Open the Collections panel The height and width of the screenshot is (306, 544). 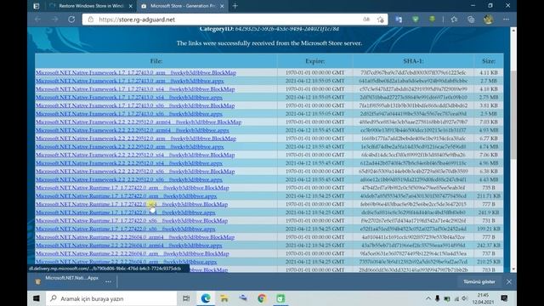coord(471,20)
